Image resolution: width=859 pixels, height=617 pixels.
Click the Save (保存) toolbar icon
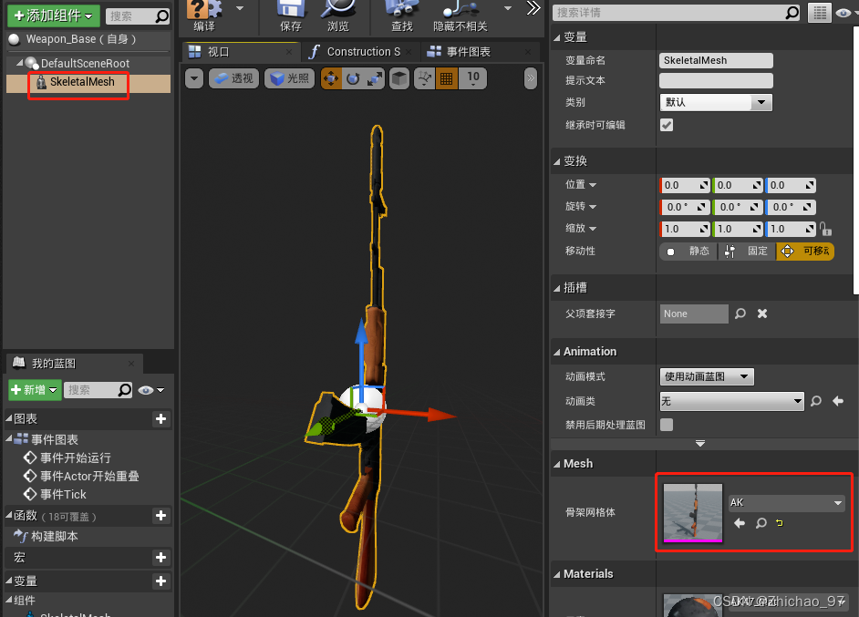tap(290, 15)
